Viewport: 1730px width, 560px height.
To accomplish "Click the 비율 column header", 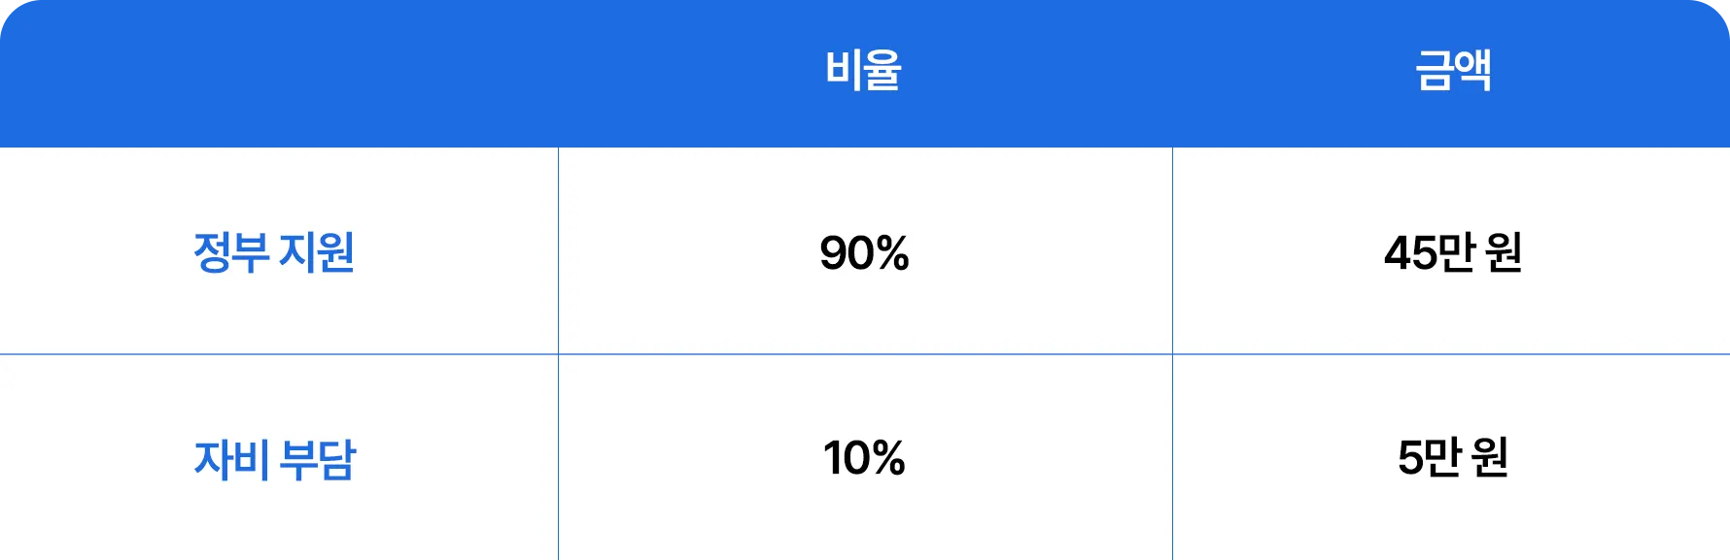I will point(863,71).
